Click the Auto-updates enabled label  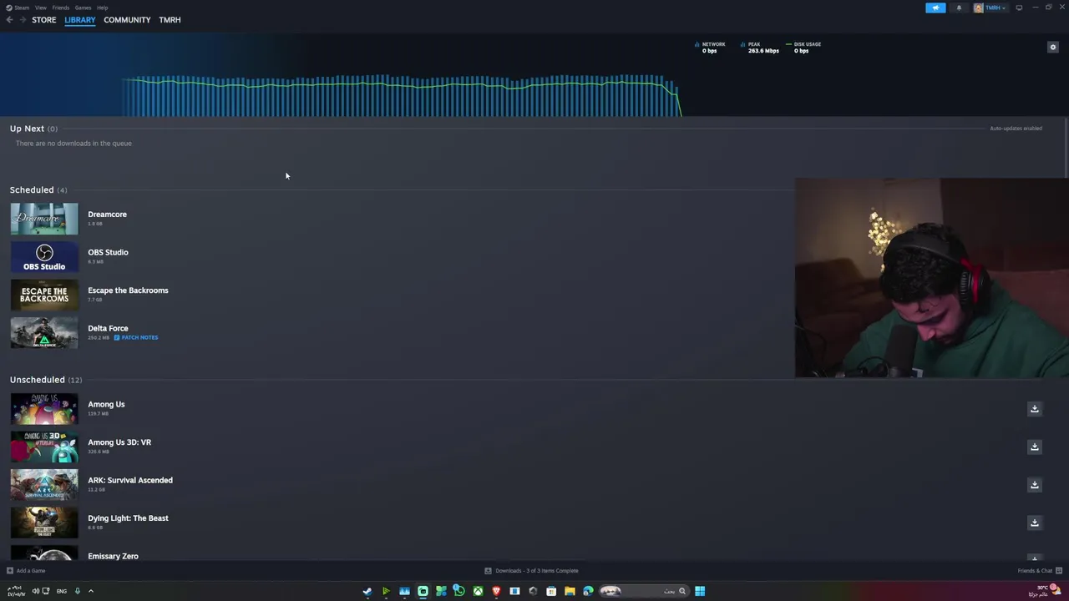pos(1016,129)
